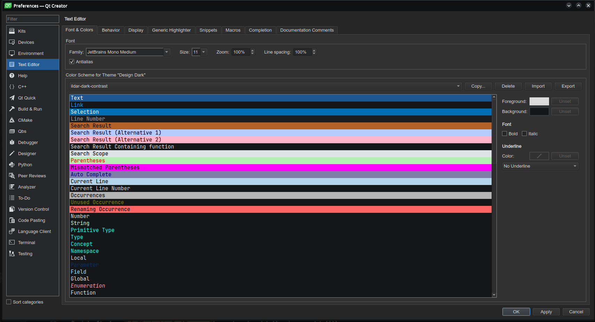The height and width of the screenshot is (322, 595).
Task: Open the Environment settings icon
Action: (12, 53)
